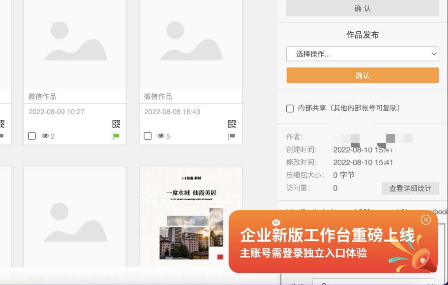
Task: Click the gray 确 认 button at top
Action: click(x=362, y=8)
